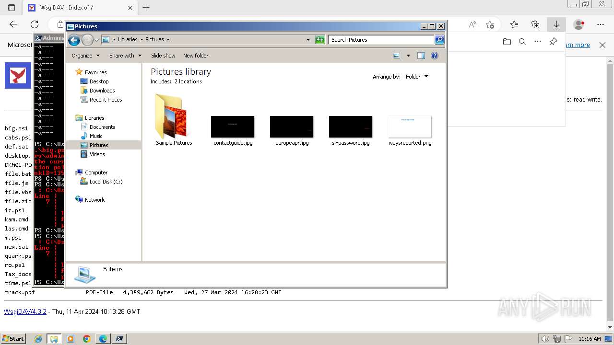614x345 pixels.
Task: Reload the browser page
Action: click(x=35, y=24)
